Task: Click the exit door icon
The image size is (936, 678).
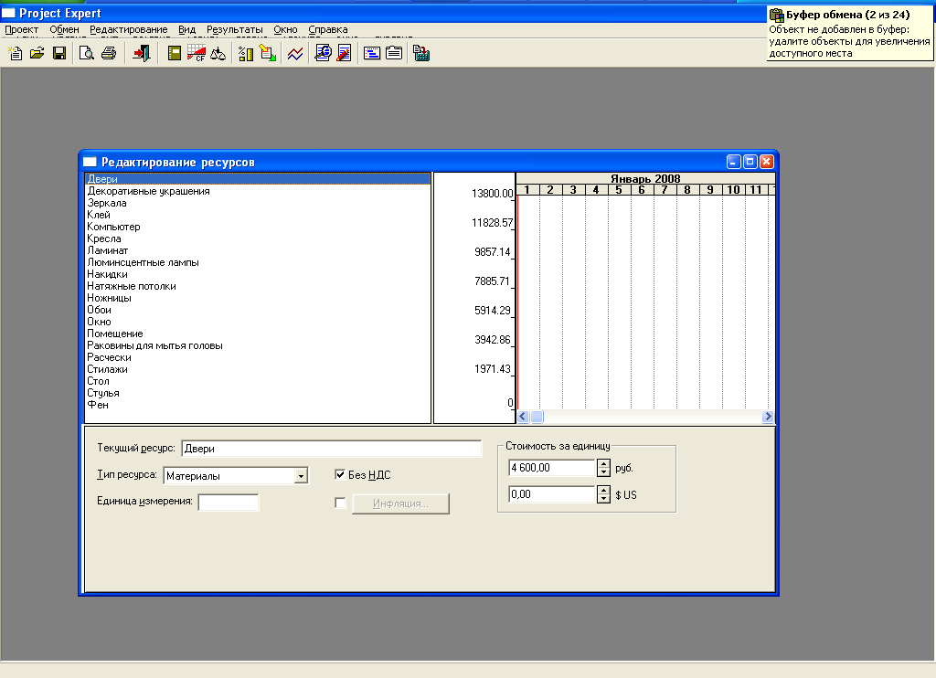Action: pos(141,54)
